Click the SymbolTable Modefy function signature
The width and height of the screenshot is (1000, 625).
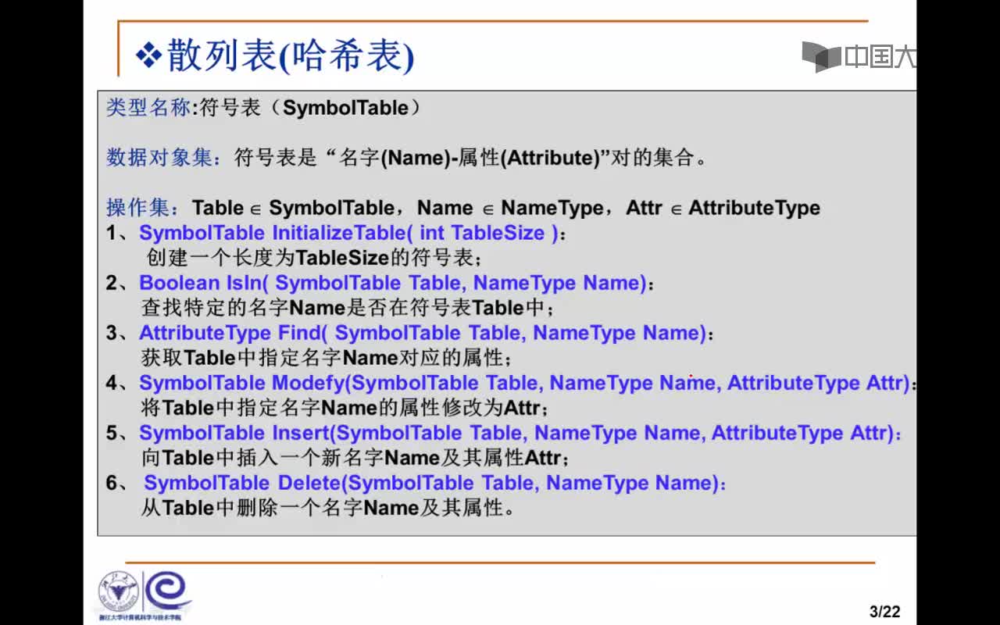tap(525, 383)
